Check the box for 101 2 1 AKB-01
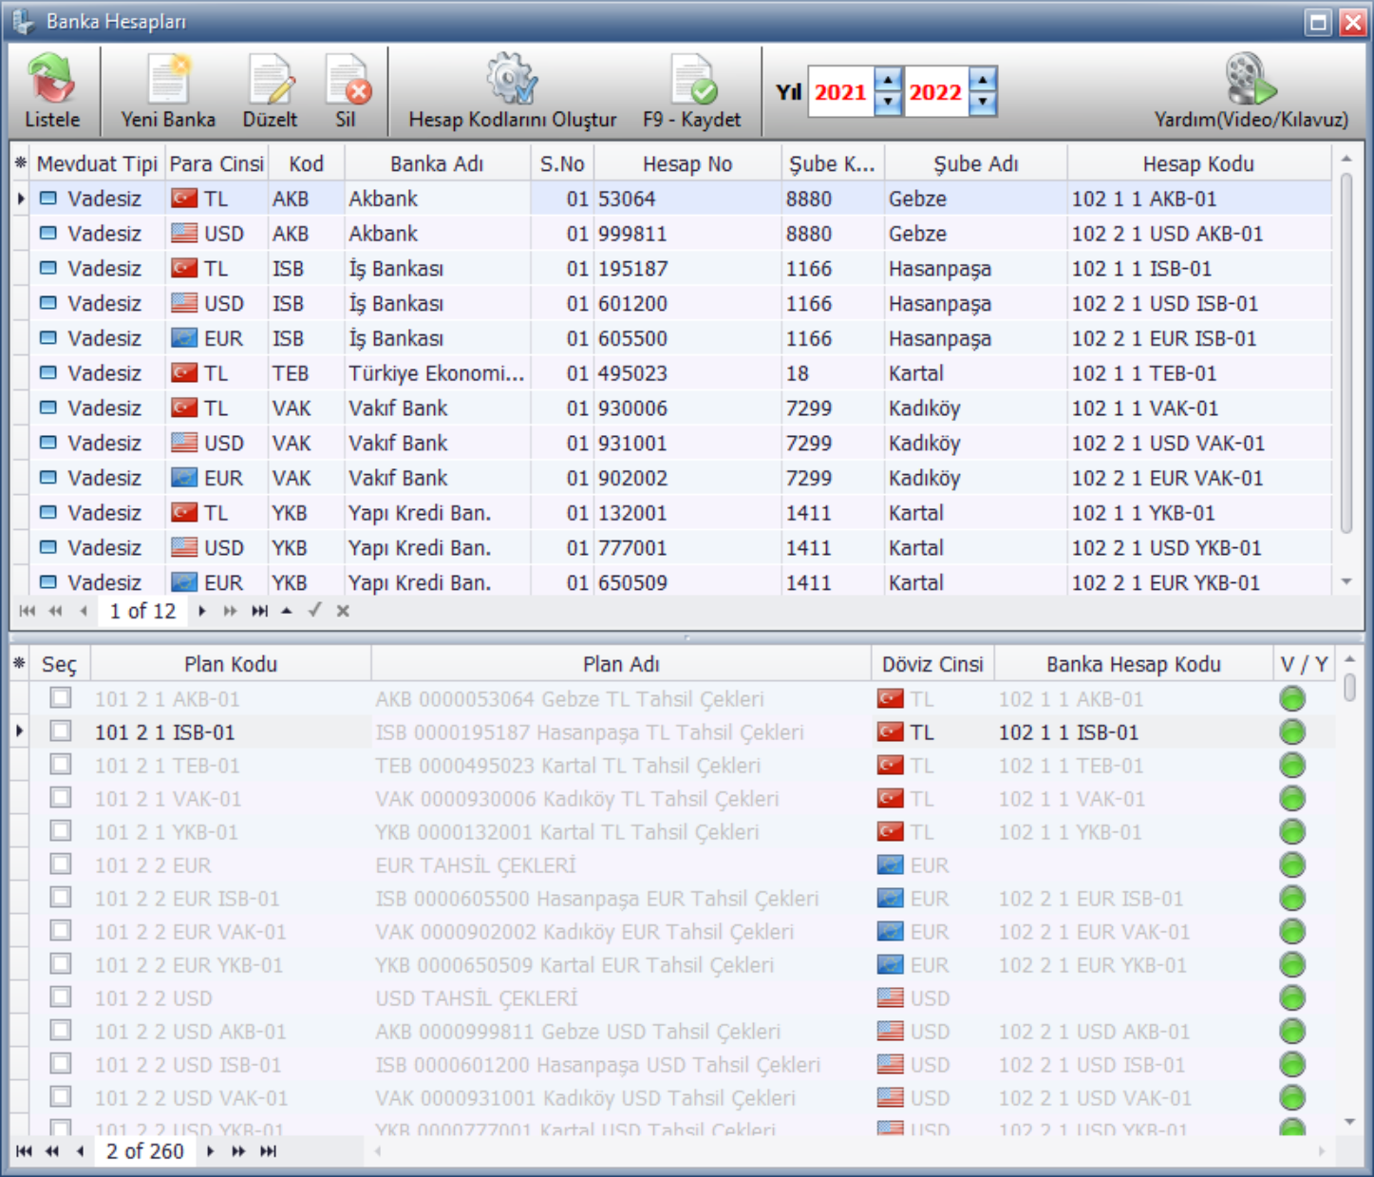1374x1177 pixels. 61,698
